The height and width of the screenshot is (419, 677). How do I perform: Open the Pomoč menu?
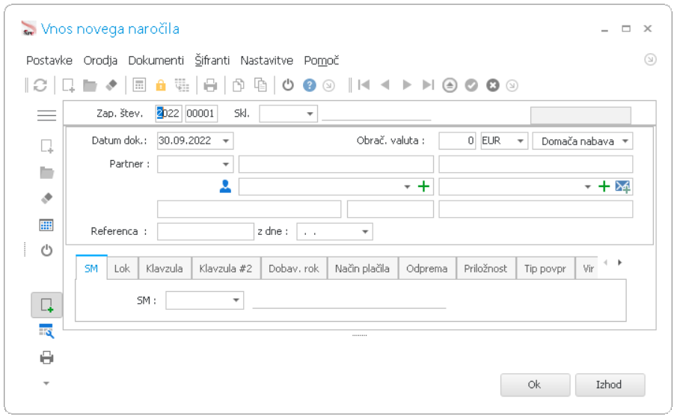321,61
